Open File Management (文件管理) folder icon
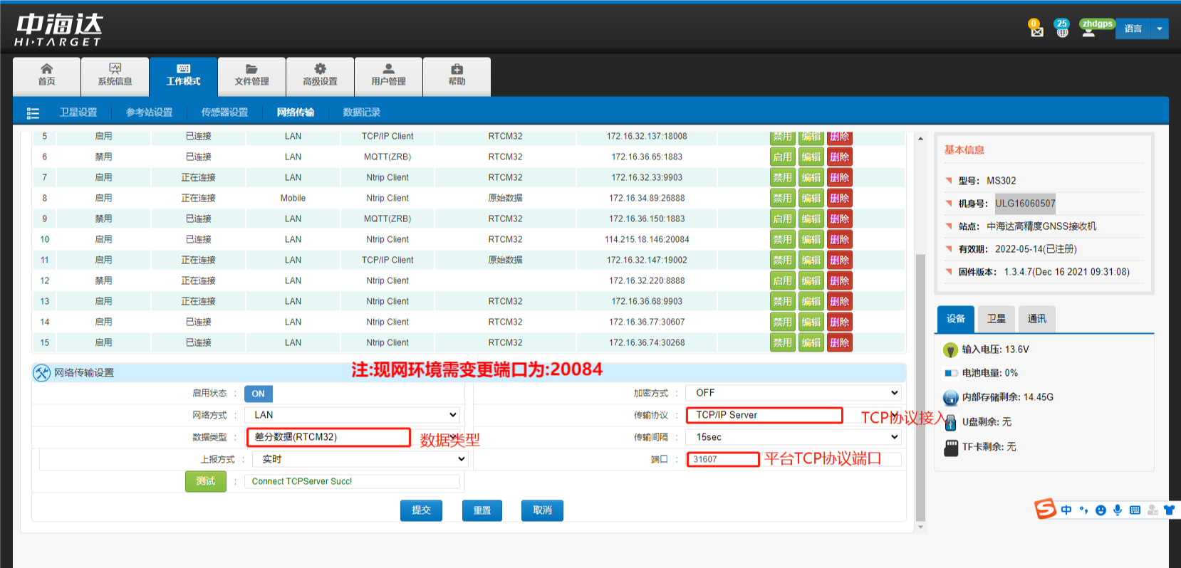This screenshot has height=568, width=1181. (x=251, y=75)
